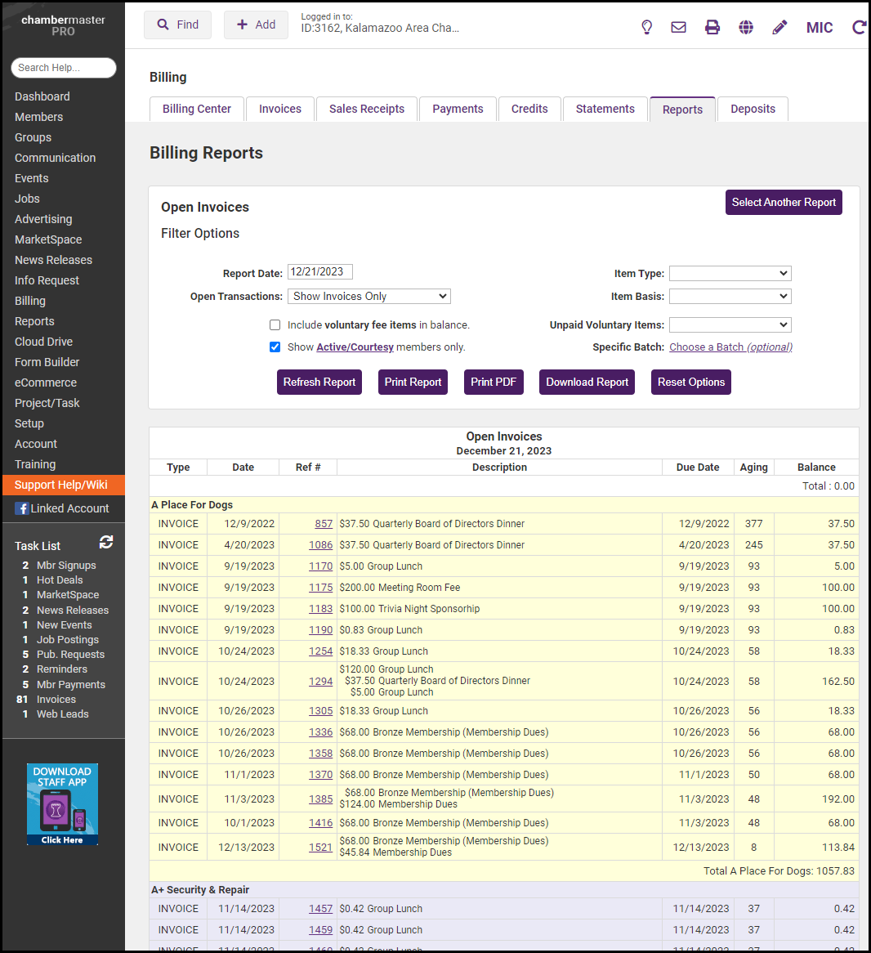Click the Facebook Linked Account icon
The width and height of the screenshot is (871, 953).
[22, 508]
